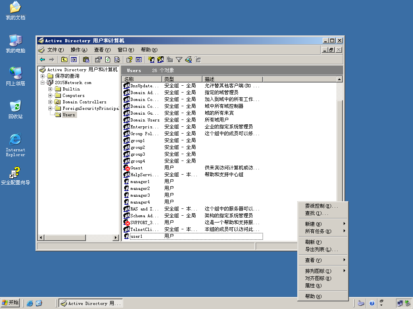
Task: Choose 委派控制(E)... from context menu
Action: pyautogui.click(x=323, y=206)
